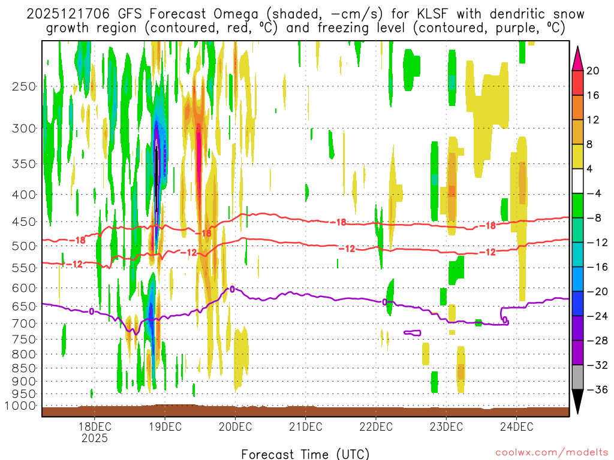The width and height of the screenshot is (614, 460).
Task: Click the colorbar value label 20
Action: tap(593, 71)
